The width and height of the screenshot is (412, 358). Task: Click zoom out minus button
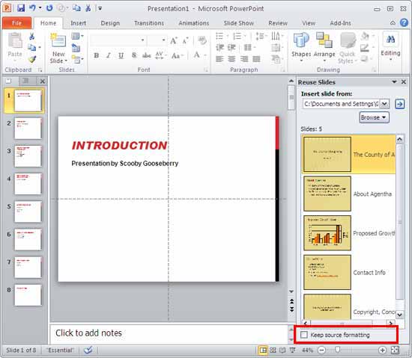pyautogui.click(x=321, y=350)
